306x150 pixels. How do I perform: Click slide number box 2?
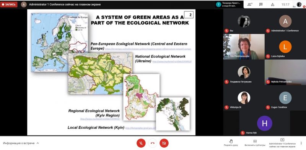point(189,15)
